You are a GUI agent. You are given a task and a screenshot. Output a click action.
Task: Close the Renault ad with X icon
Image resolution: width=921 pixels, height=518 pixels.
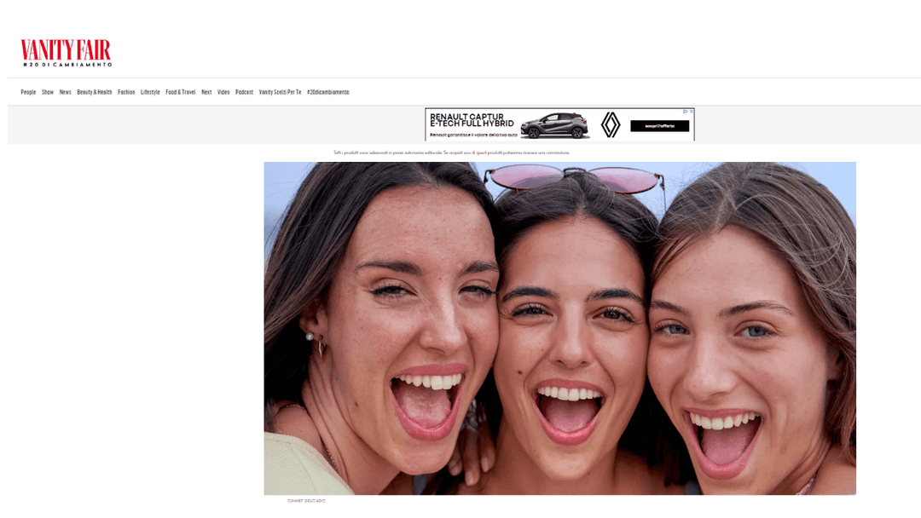(692, 111)
